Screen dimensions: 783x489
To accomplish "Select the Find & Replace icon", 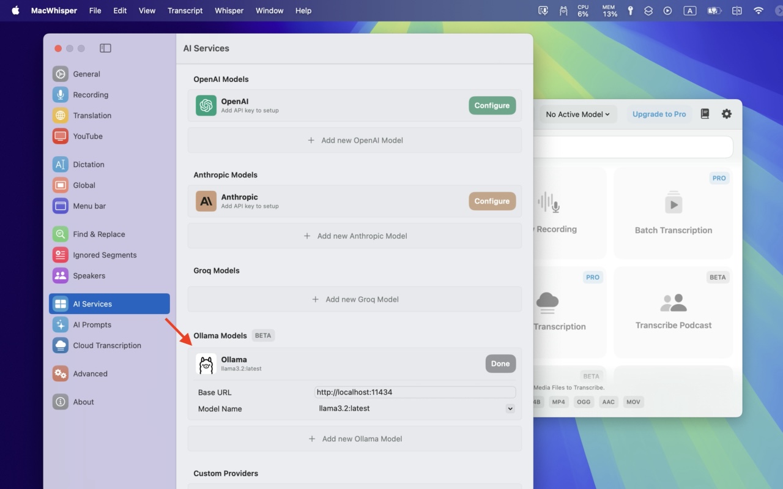I will click(60, 234).
